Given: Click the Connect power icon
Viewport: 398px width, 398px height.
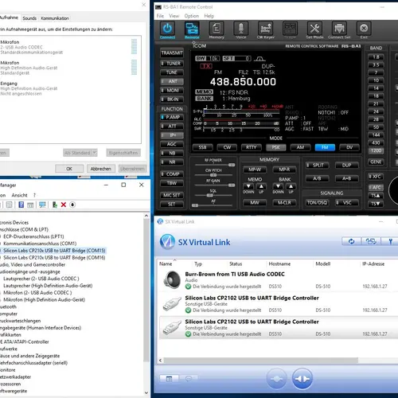Looking at the screenshot, I should pos(167,29).
